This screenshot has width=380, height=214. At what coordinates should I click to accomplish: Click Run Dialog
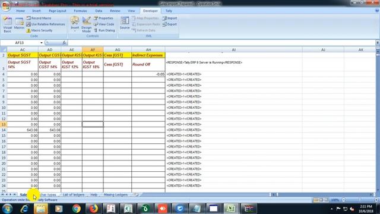click(104, 30)
